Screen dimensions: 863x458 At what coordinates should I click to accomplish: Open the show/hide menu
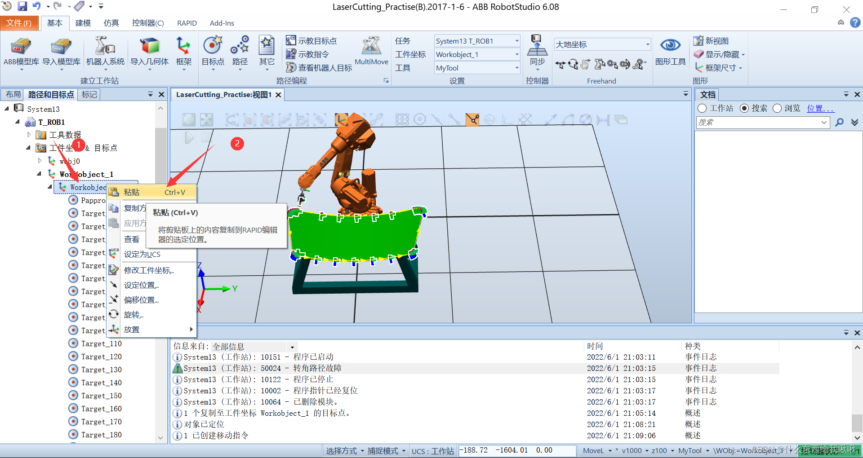tap(719, 54)
